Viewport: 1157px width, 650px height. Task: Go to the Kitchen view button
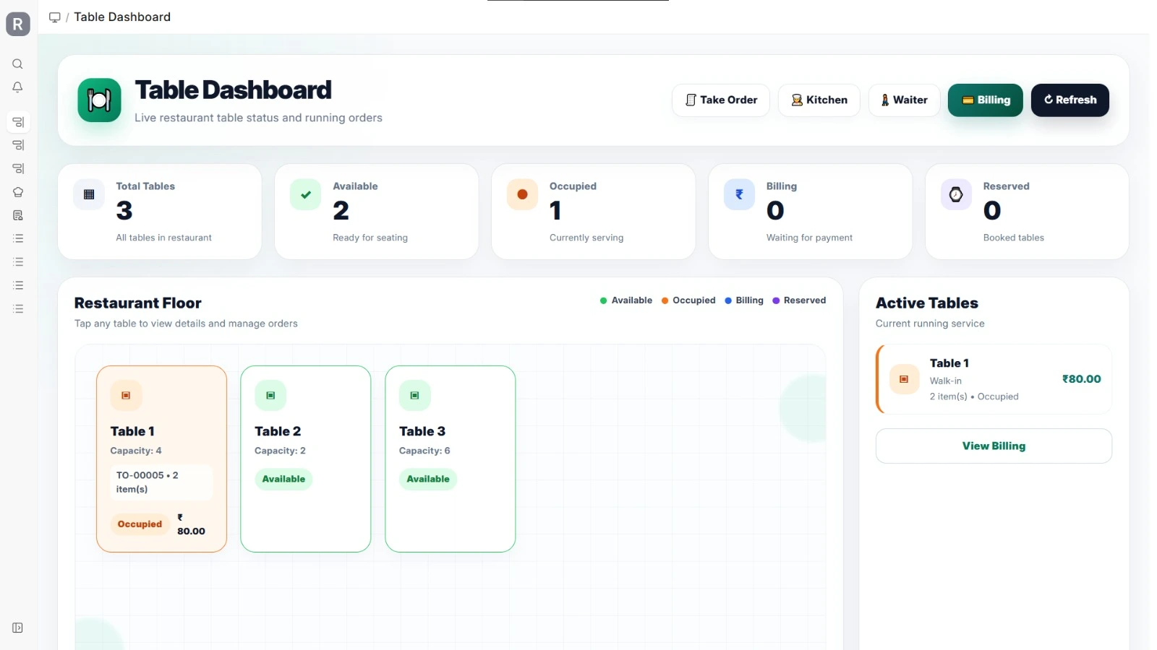pos(819,100)
